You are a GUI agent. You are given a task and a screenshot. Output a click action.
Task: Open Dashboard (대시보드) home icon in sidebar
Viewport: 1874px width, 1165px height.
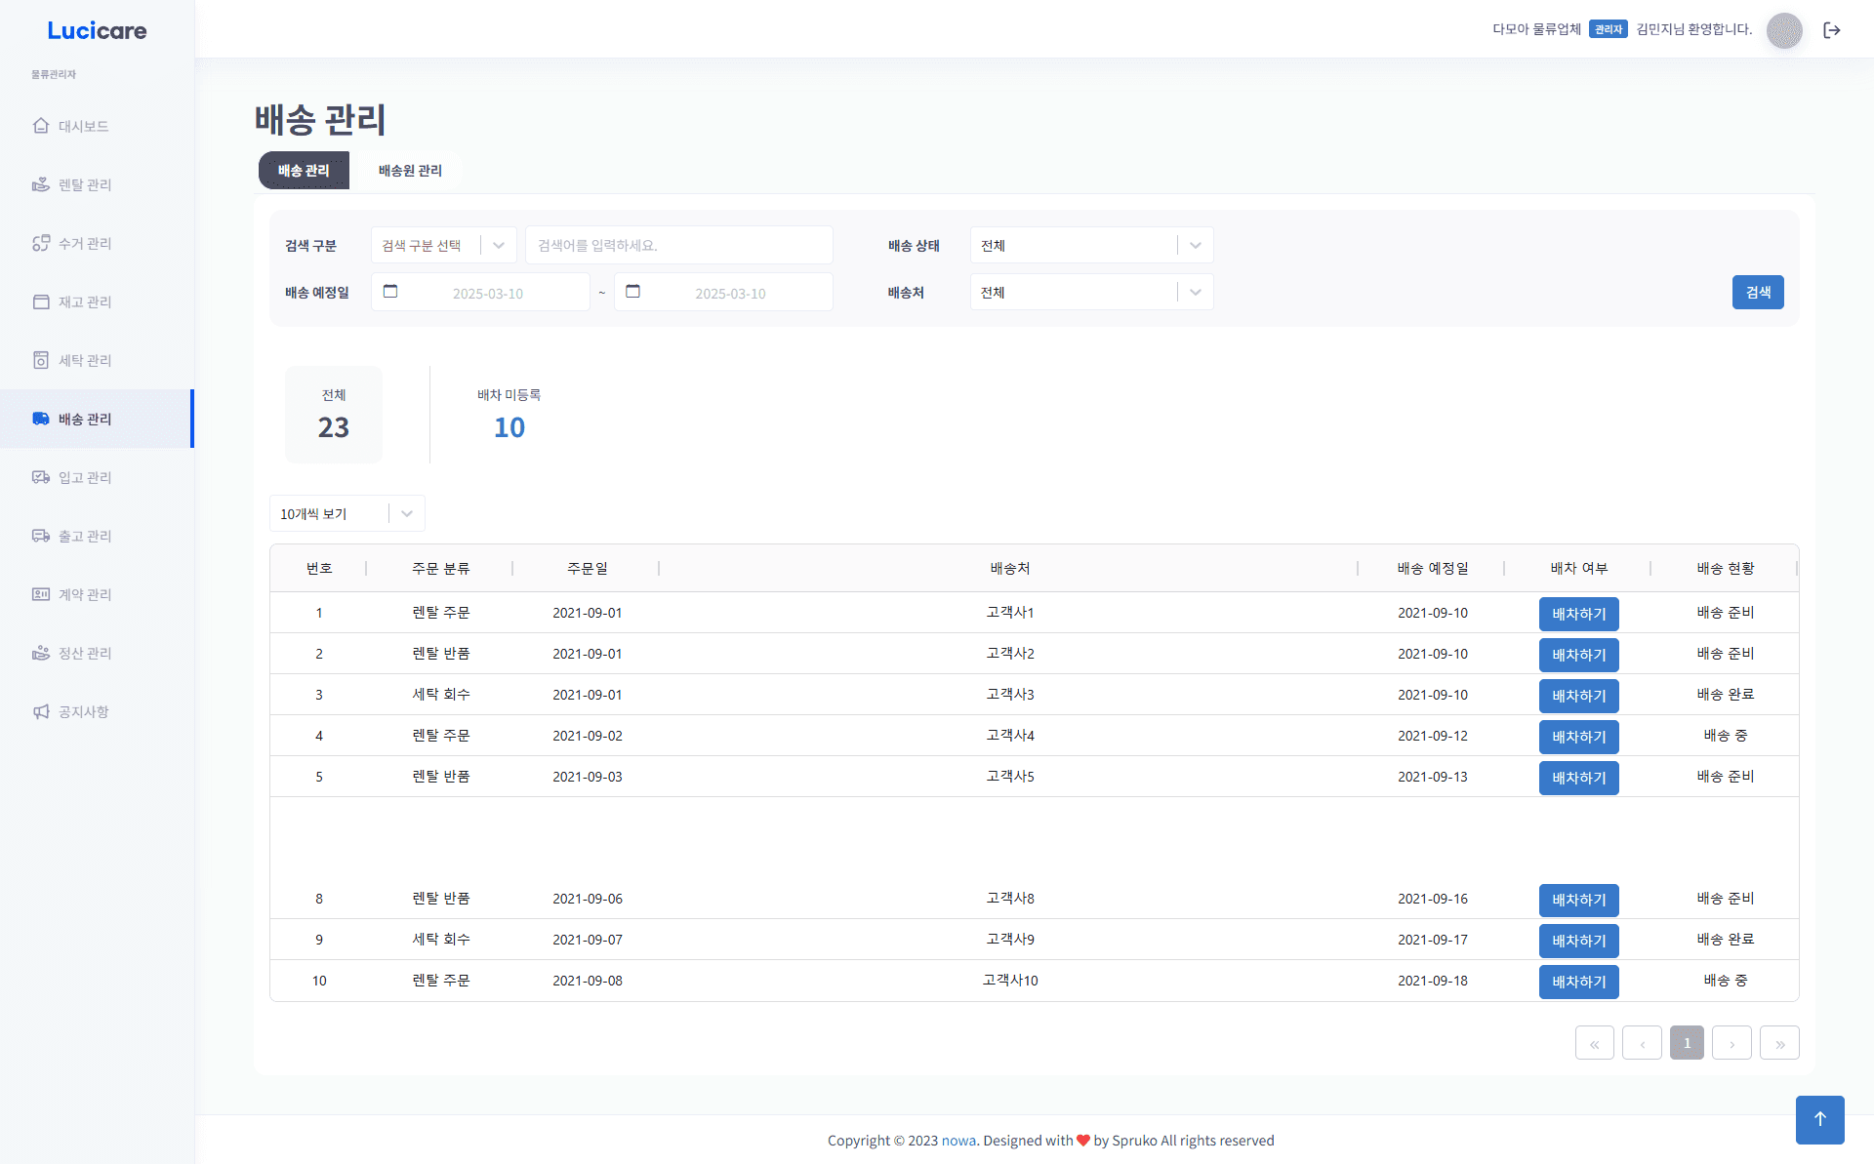click(x=41, y=126)
